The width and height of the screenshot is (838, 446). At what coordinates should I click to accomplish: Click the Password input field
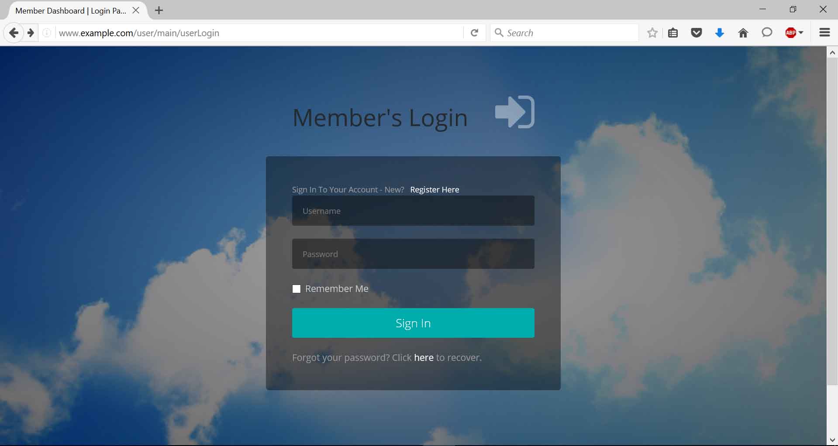coord(413,254)
